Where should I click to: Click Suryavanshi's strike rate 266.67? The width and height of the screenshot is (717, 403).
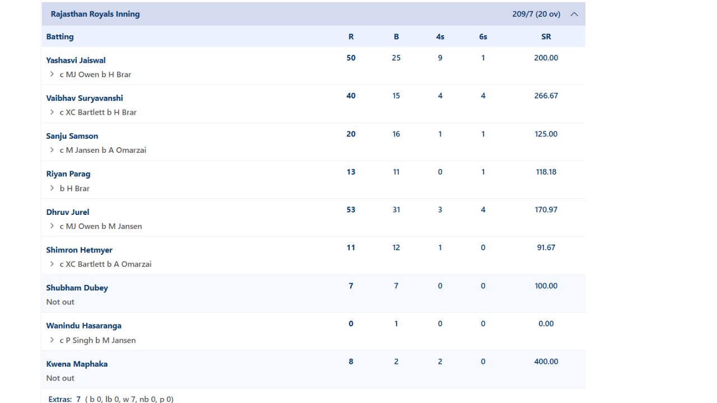[546, 96]
